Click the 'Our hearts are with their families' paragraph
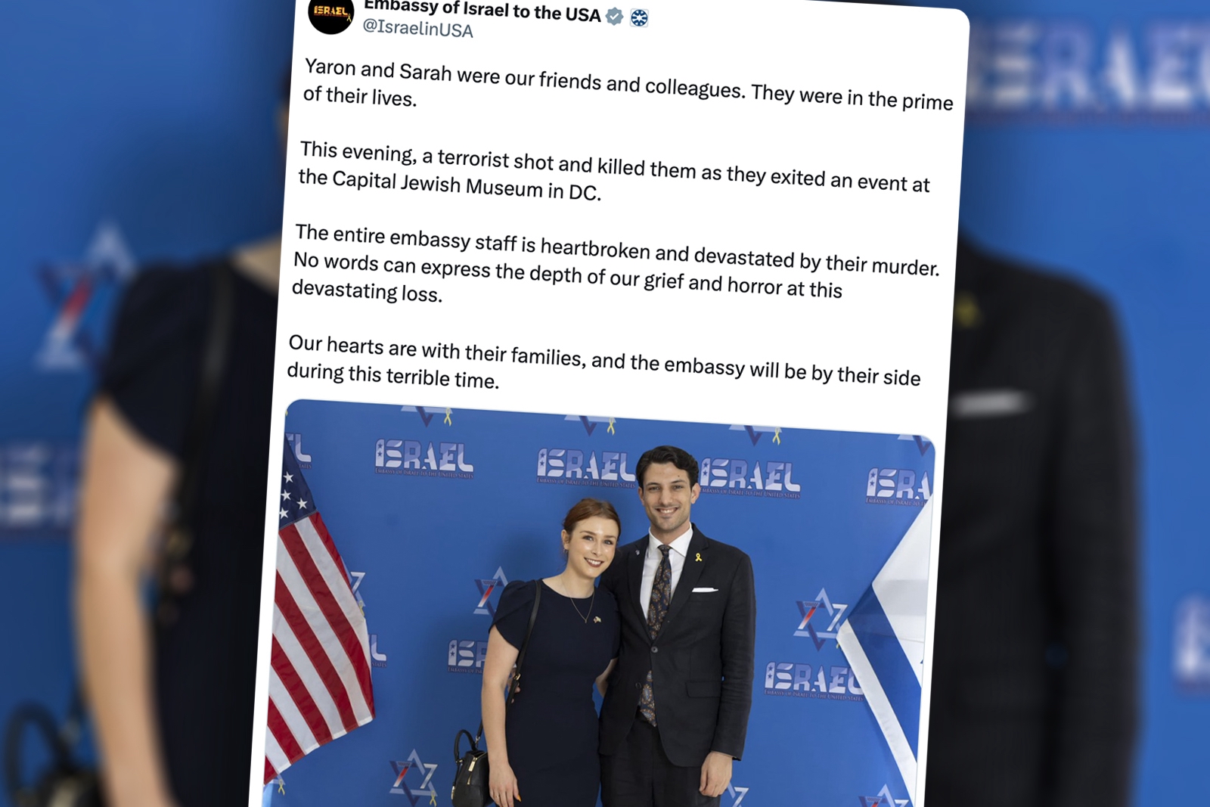 (603, 362)
